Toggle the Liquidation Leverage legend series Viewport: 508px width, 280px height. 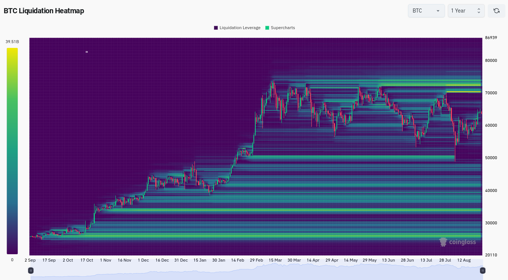[237, 28]
